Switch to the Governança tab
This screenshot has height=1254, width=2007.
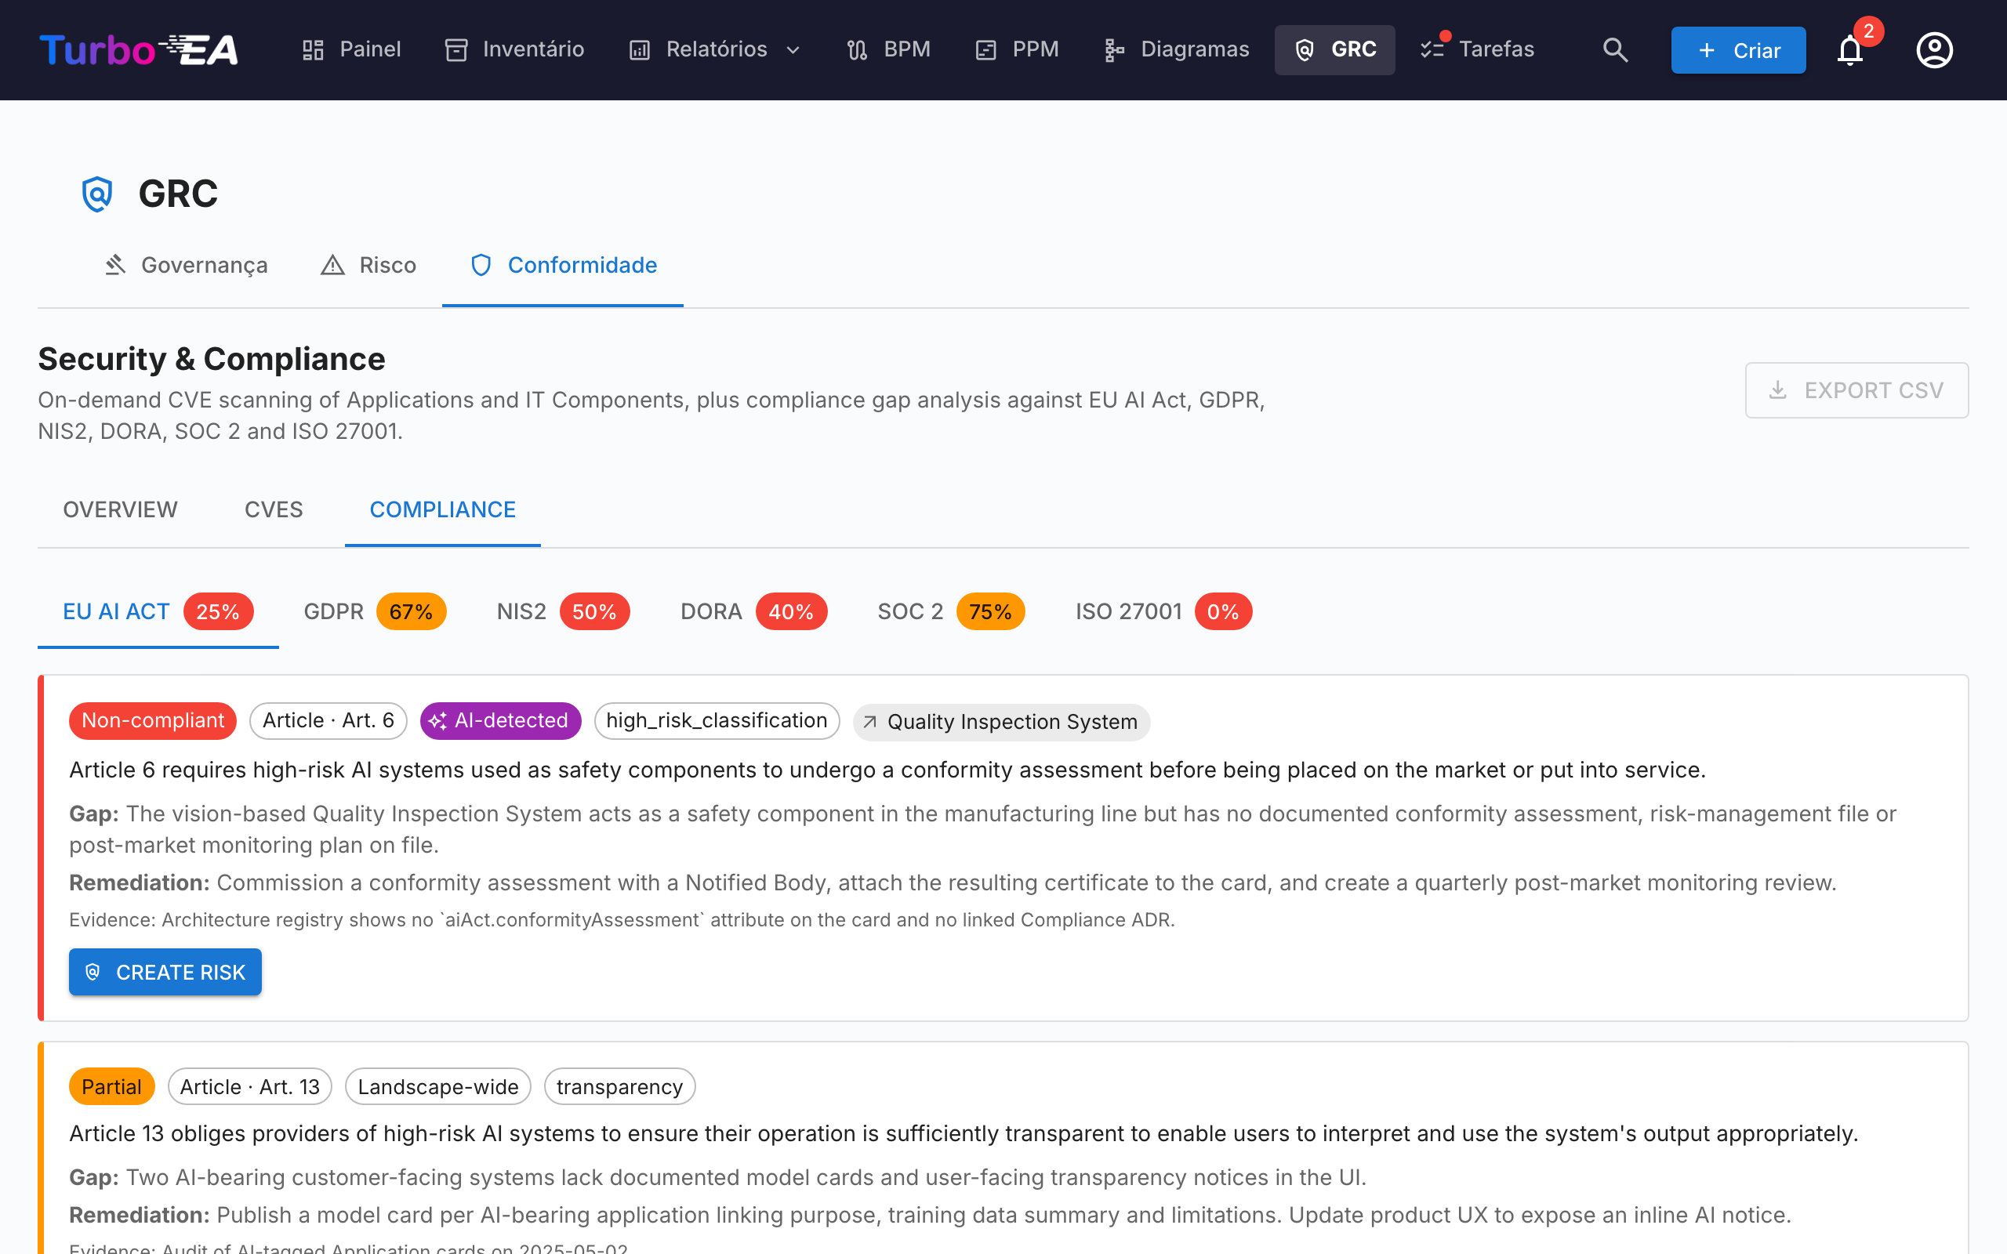click(x=186, y=265)
